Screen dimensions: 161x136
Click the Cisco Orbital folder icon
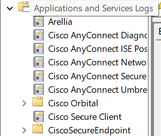[x=38, y=101]
